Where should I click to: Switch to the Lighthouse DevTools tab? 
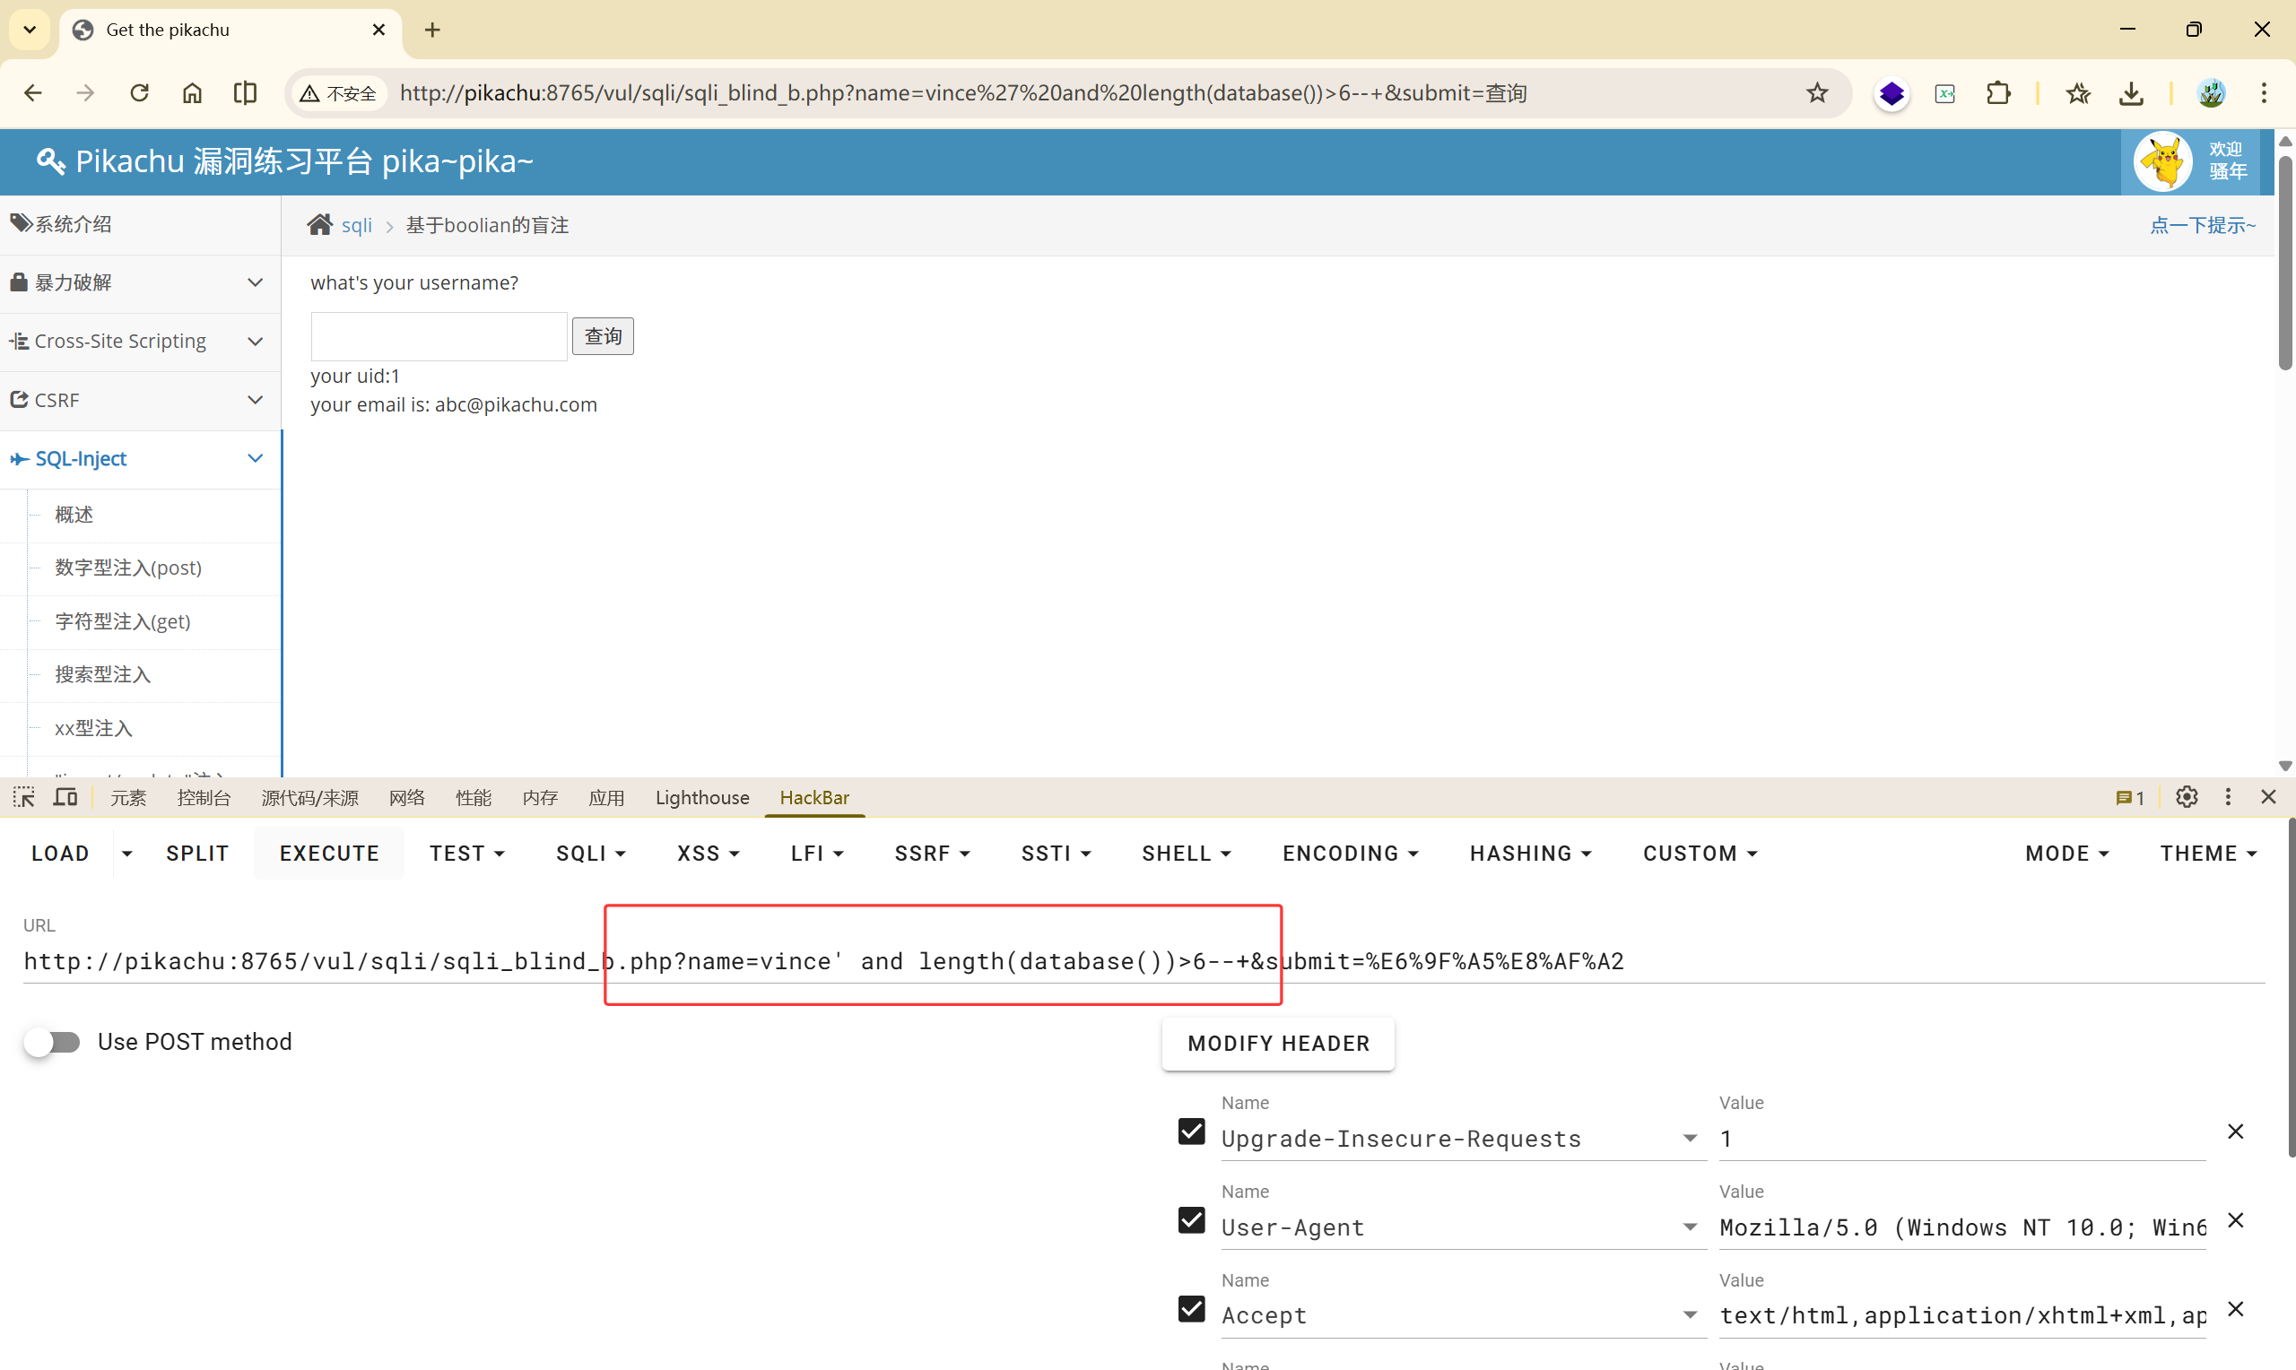point(701,798)
